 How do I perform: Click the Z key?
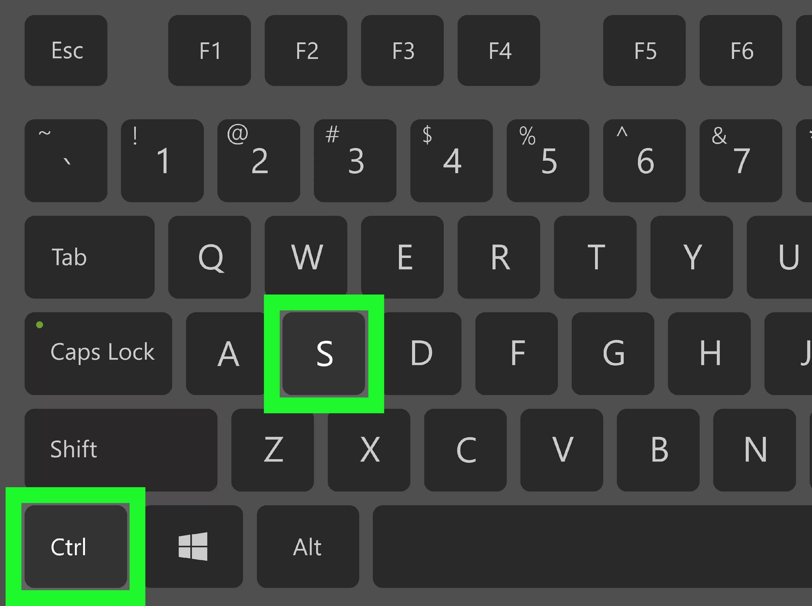tap(273, 450)
